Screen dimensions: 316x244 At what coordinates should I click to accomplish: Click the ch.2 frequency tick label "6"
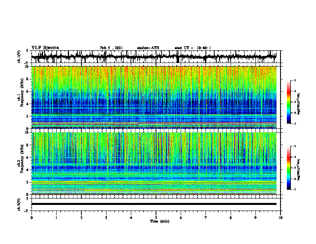point(28,157)
